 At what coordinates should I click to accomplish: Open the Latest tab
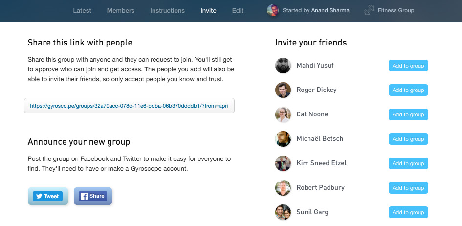point(82,11)
